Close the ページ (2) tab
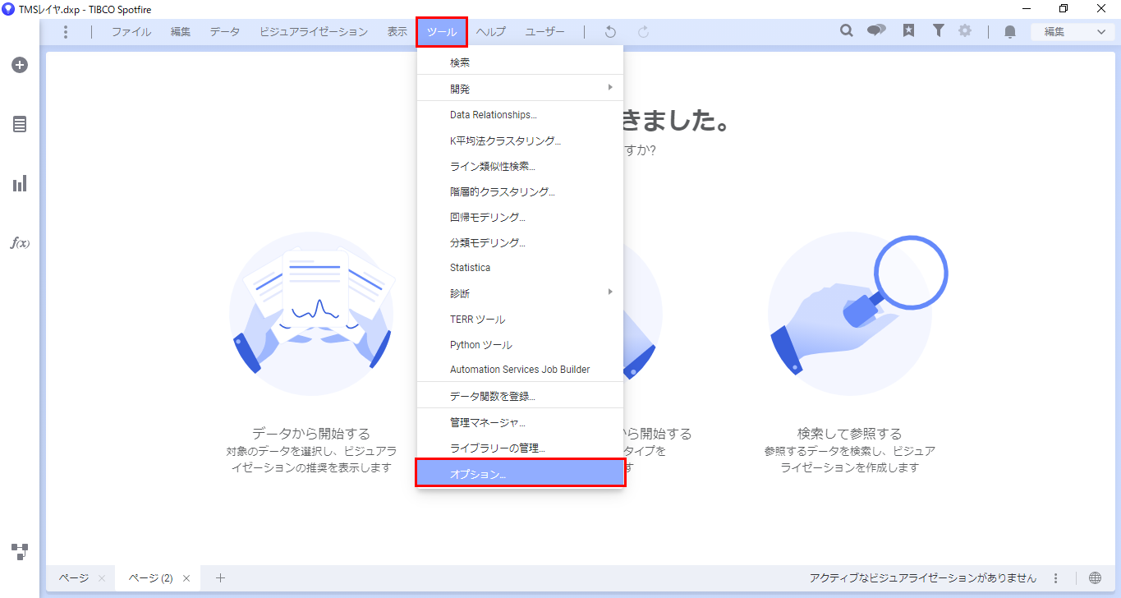This screenshot has width=1121, height=598. [x=186, y=578]
